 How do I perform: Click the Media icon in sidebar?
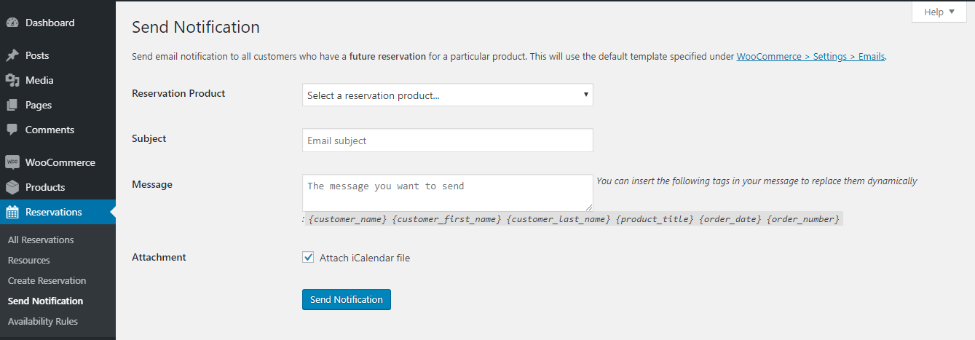pos(12,80)
